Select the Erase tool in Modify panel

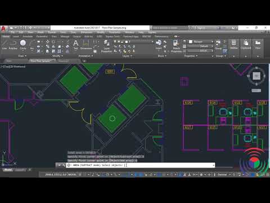67,42
